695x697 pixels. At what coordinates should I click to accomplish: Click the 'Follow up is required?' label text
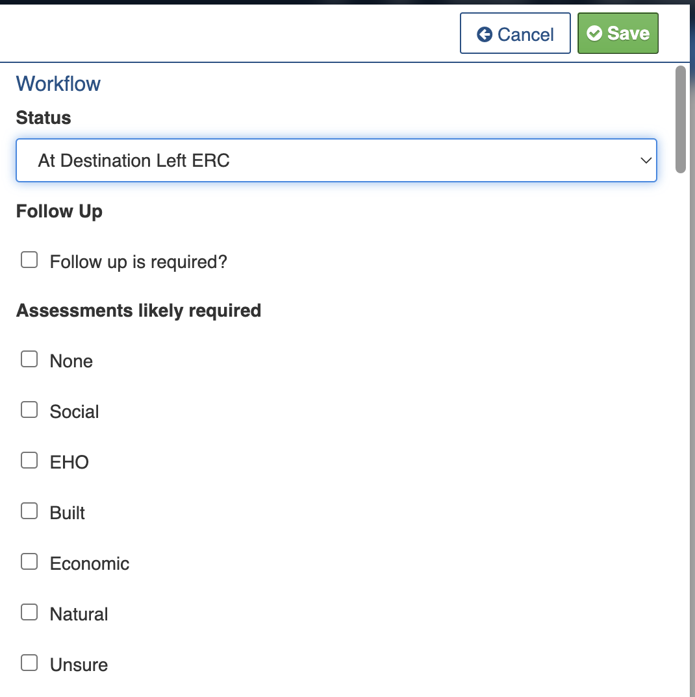point(138,262)
